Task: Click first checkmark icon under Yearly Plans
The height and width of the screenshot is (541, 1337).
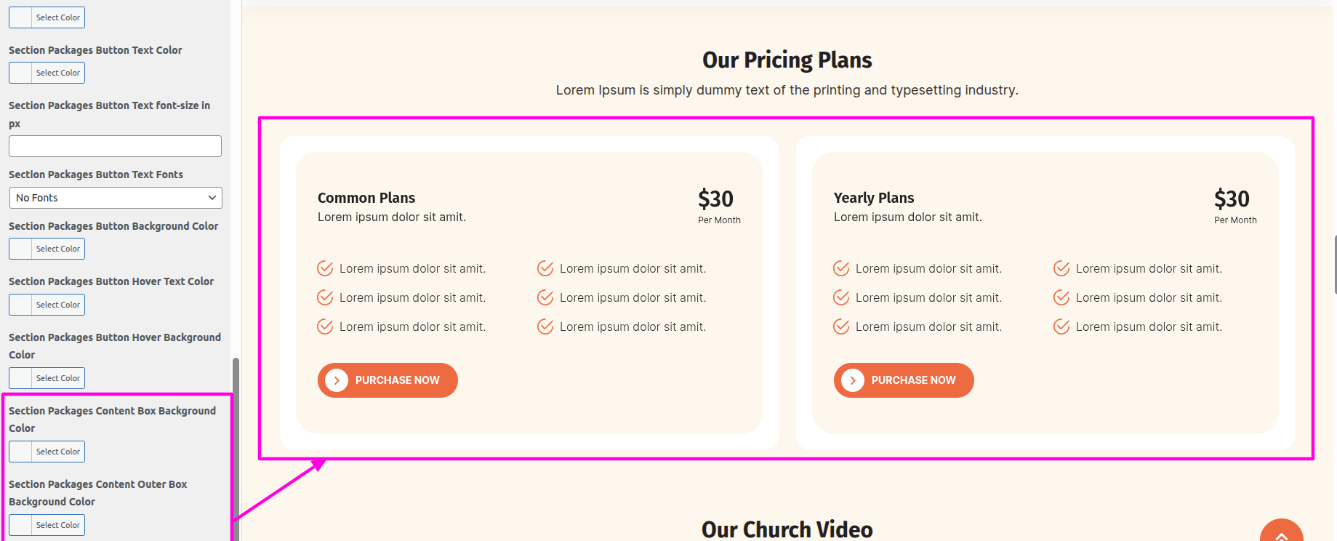Action: 841,269
